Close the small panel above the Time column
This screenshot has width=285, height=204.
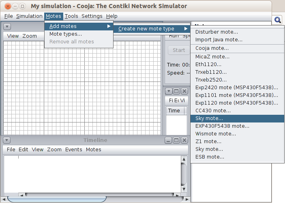tap(184, 91)
